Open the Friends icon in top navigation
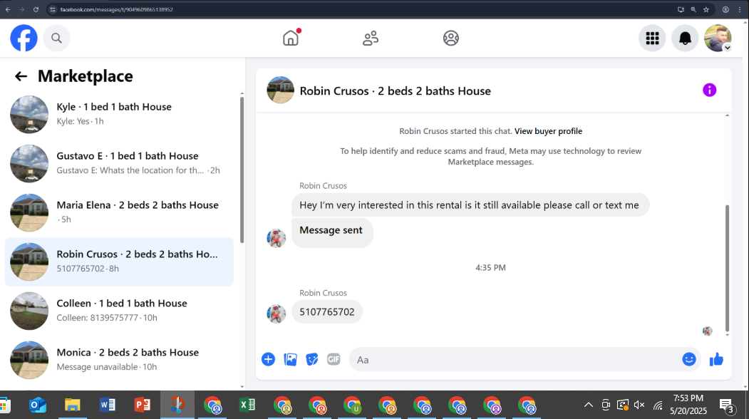The image size is (749, 419). tap(370, 38)
